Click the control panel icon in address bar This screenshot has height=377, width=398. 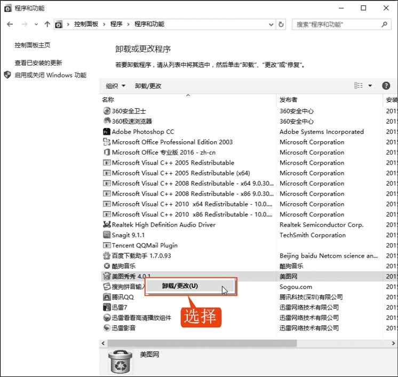59,25
